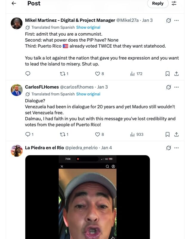The image size is (188, 239).
Task: Bookmark Mikel Martinez's reply
Action: tap(167, 74)
